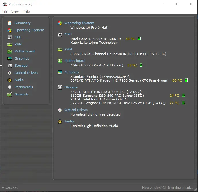Viewport: 198px width, 192px height.
Task: Click the '33 °C' motherboard temperature value
Action: tap(132, 65)
